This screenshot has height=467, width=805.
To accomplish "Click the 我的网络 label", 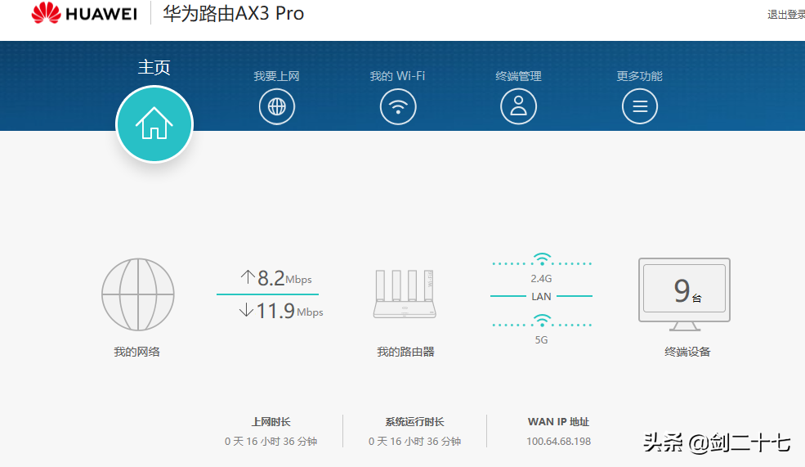I will (x=137, y=352).
